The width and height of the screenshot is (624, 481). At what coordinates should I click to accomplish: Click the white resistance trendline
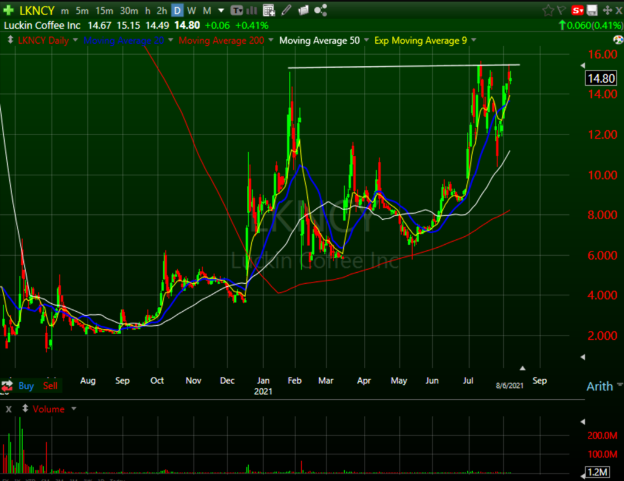click(403, 66)
